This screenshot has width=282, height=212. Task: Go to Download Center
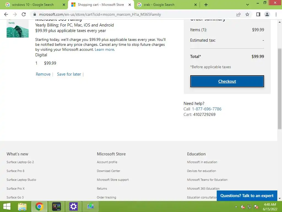[x=109, y=171]
